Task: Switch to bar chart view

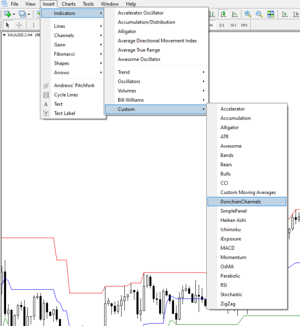Action: coord(212,14)
